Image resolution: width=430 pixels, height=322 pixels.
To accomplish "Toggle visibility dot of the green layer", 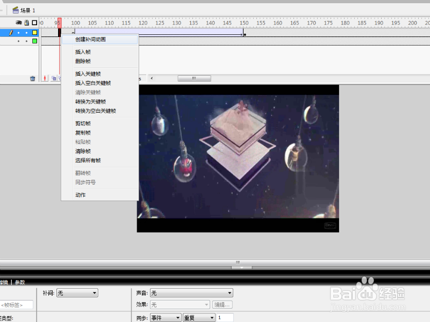I will click(18, 41).
